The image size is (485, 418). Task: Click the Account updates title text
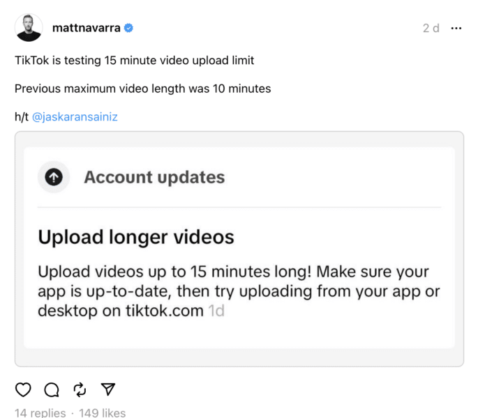pos(154,177)
